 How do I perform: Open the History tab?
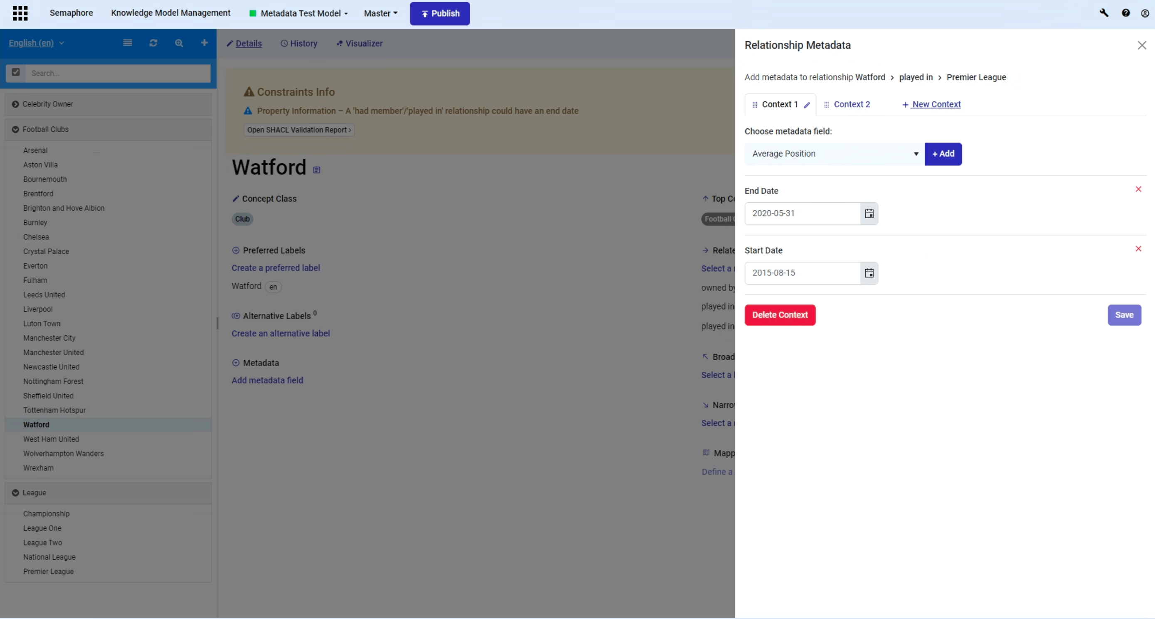coord(299,44)
